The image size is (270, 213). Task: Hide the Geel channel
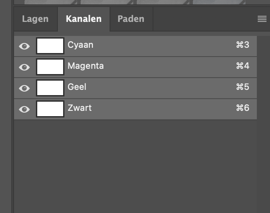tap(25, 88)
